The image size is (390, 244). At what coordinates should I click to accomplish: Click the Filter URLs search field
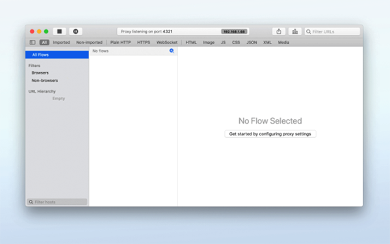click(x=332, y=32)
